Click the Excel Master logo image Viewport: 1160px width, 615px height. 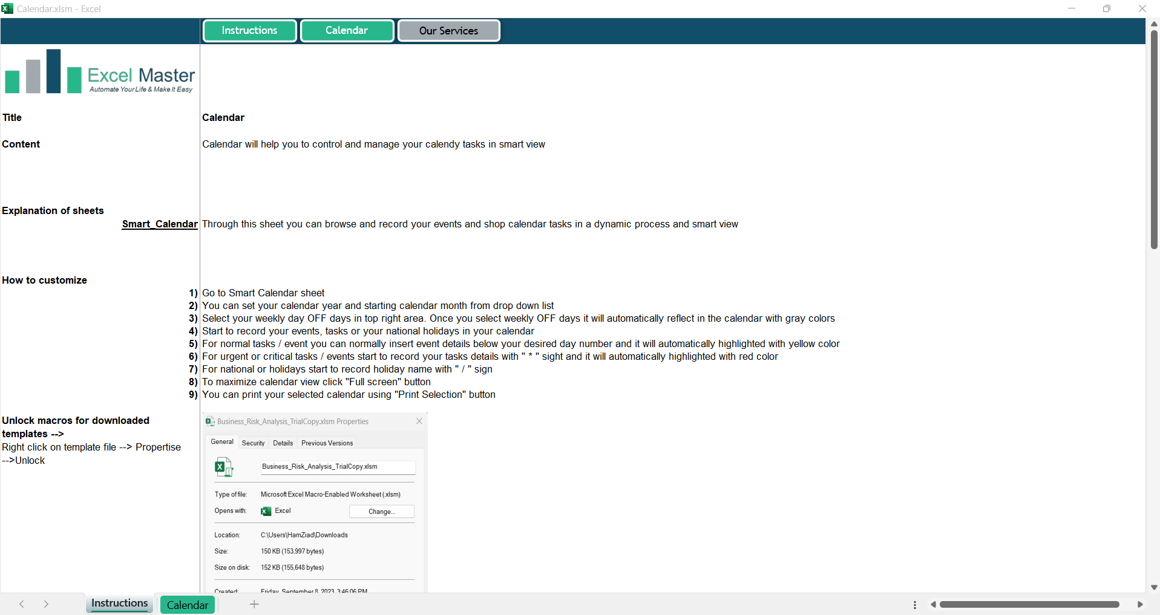pyautogui.click(x=100, y=73)
